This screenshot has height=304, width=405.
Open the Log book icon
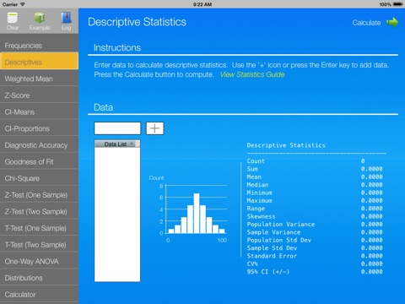coord(66,18)
